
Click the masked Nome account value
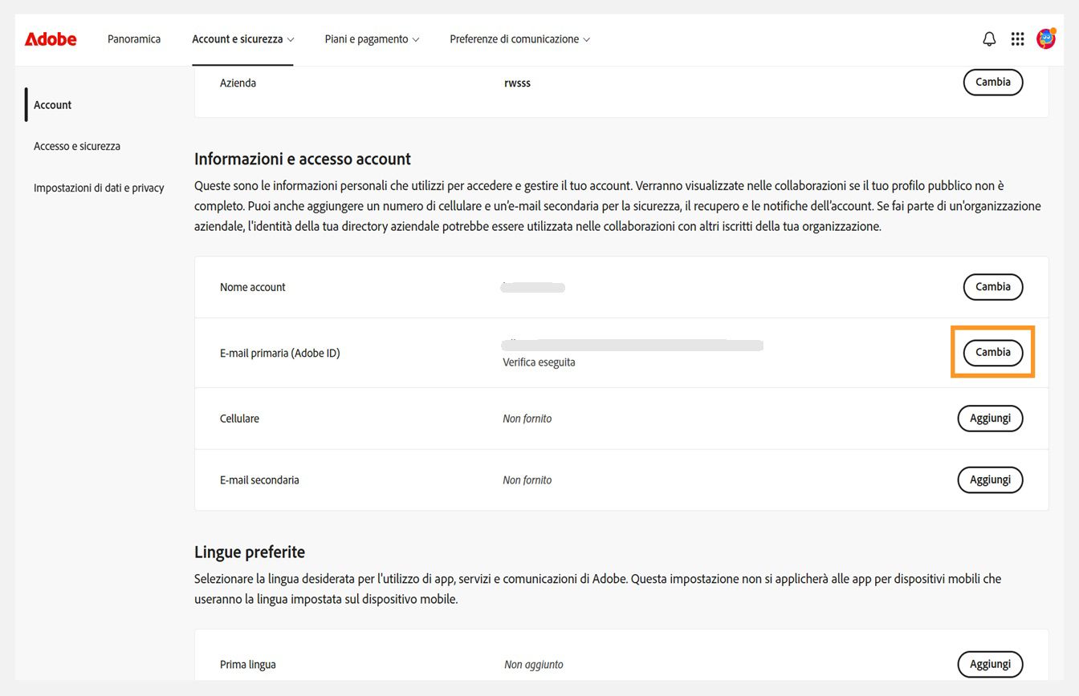pos(532,286)
